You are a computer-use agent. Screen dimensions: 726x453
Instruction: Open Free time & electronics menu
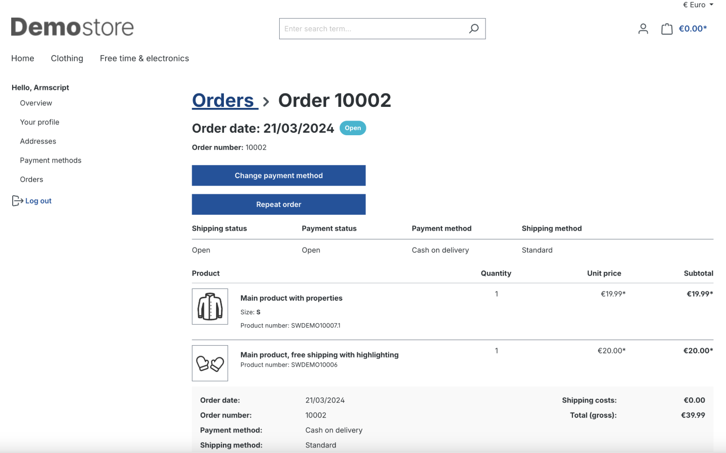coord(144,58)
